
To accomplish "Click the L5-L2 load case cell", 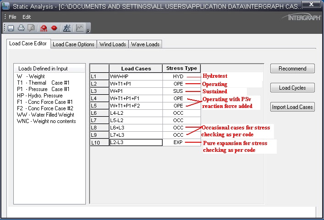I will [x=136, y=120].
